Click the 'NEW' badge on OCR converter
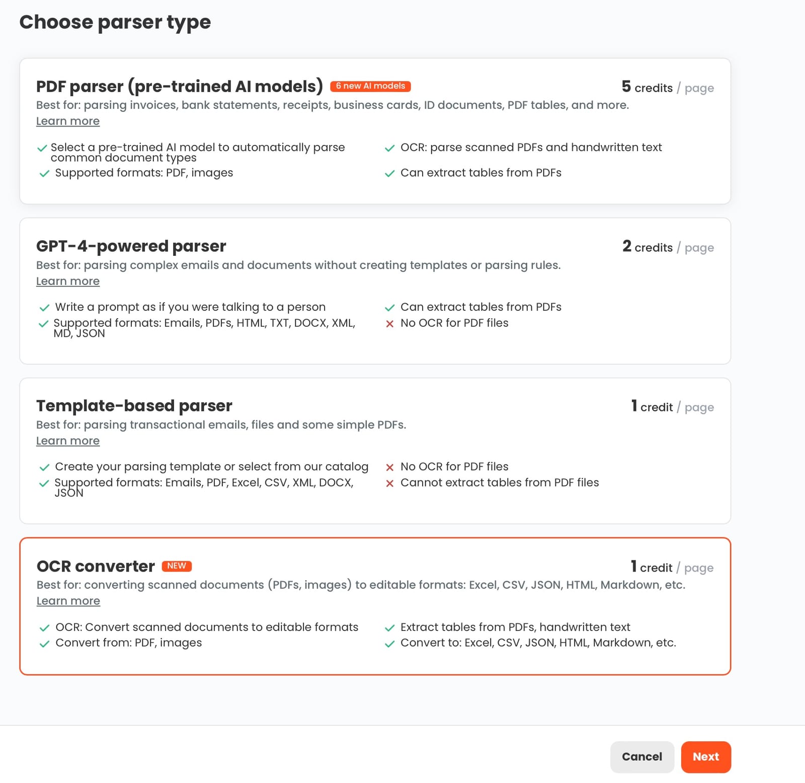 coord(176,566)
